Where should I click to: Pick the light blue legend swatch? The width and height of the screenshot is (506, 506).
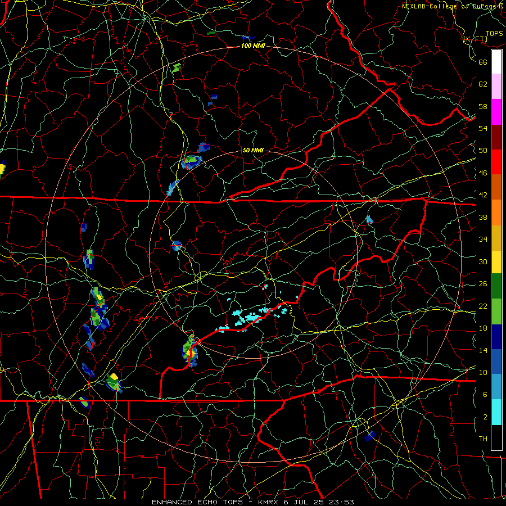point(496,387)
